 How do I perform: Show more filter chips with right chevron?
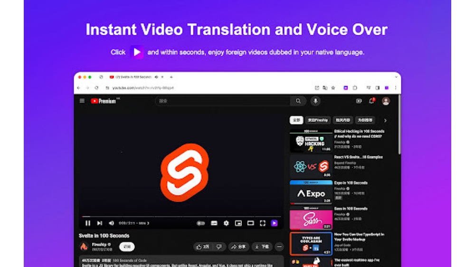coord(385,120)
